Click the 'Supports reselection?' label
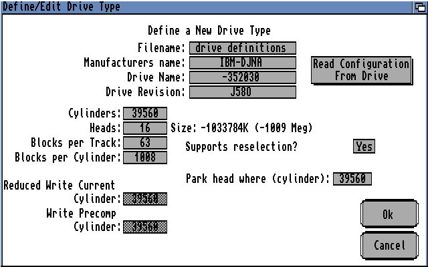The height and width of the screenshot is (267, 428). point(241,147)
